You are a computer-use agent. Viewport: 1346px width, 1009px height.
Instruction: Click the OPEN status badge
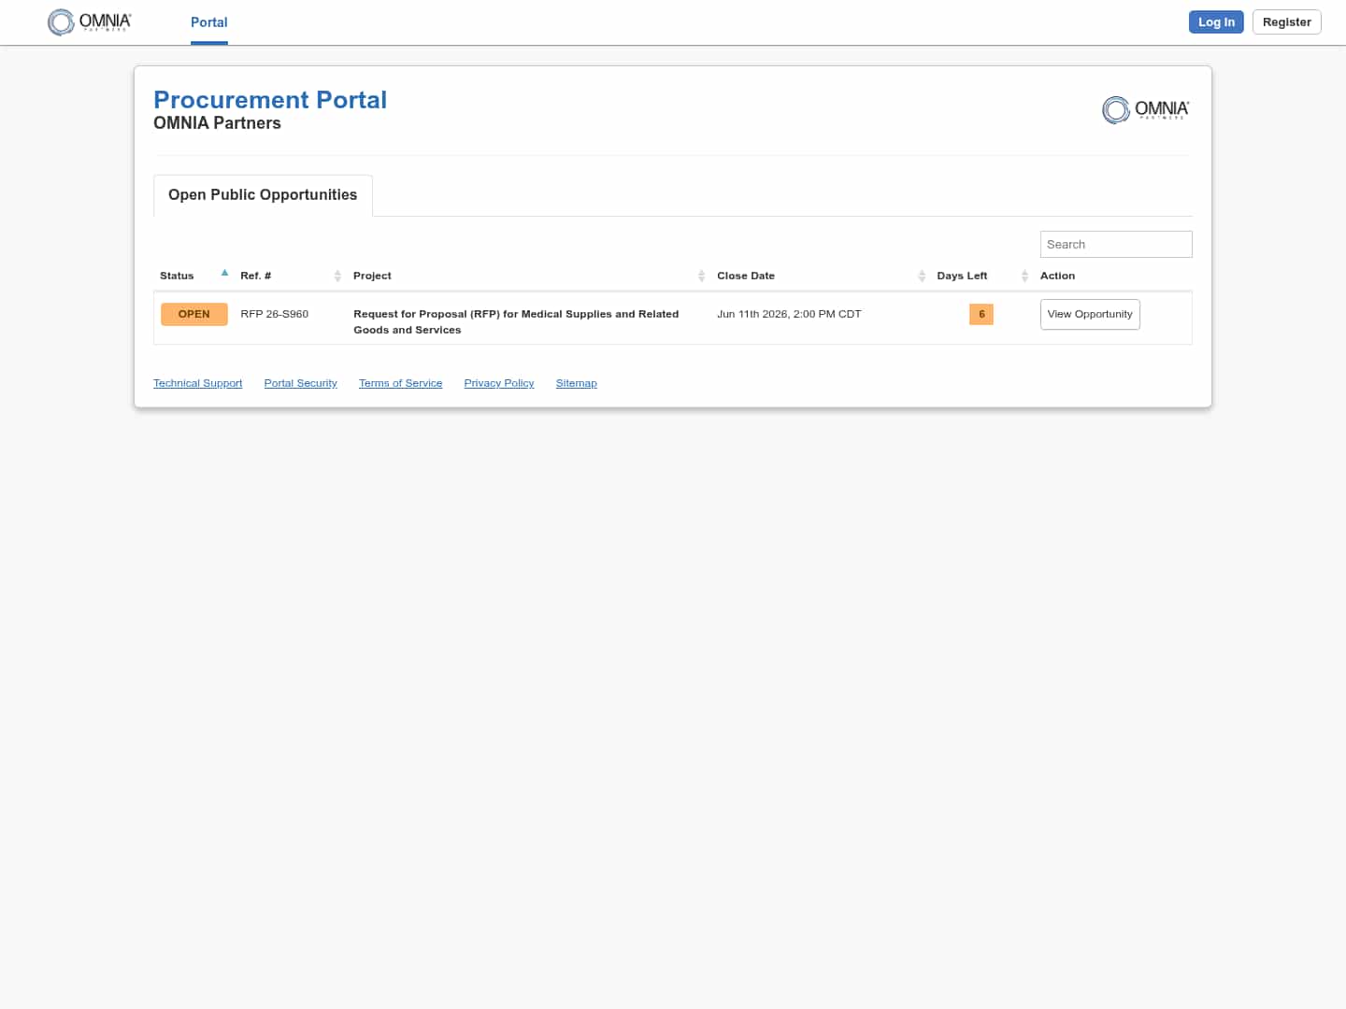(x=194, y=314)
